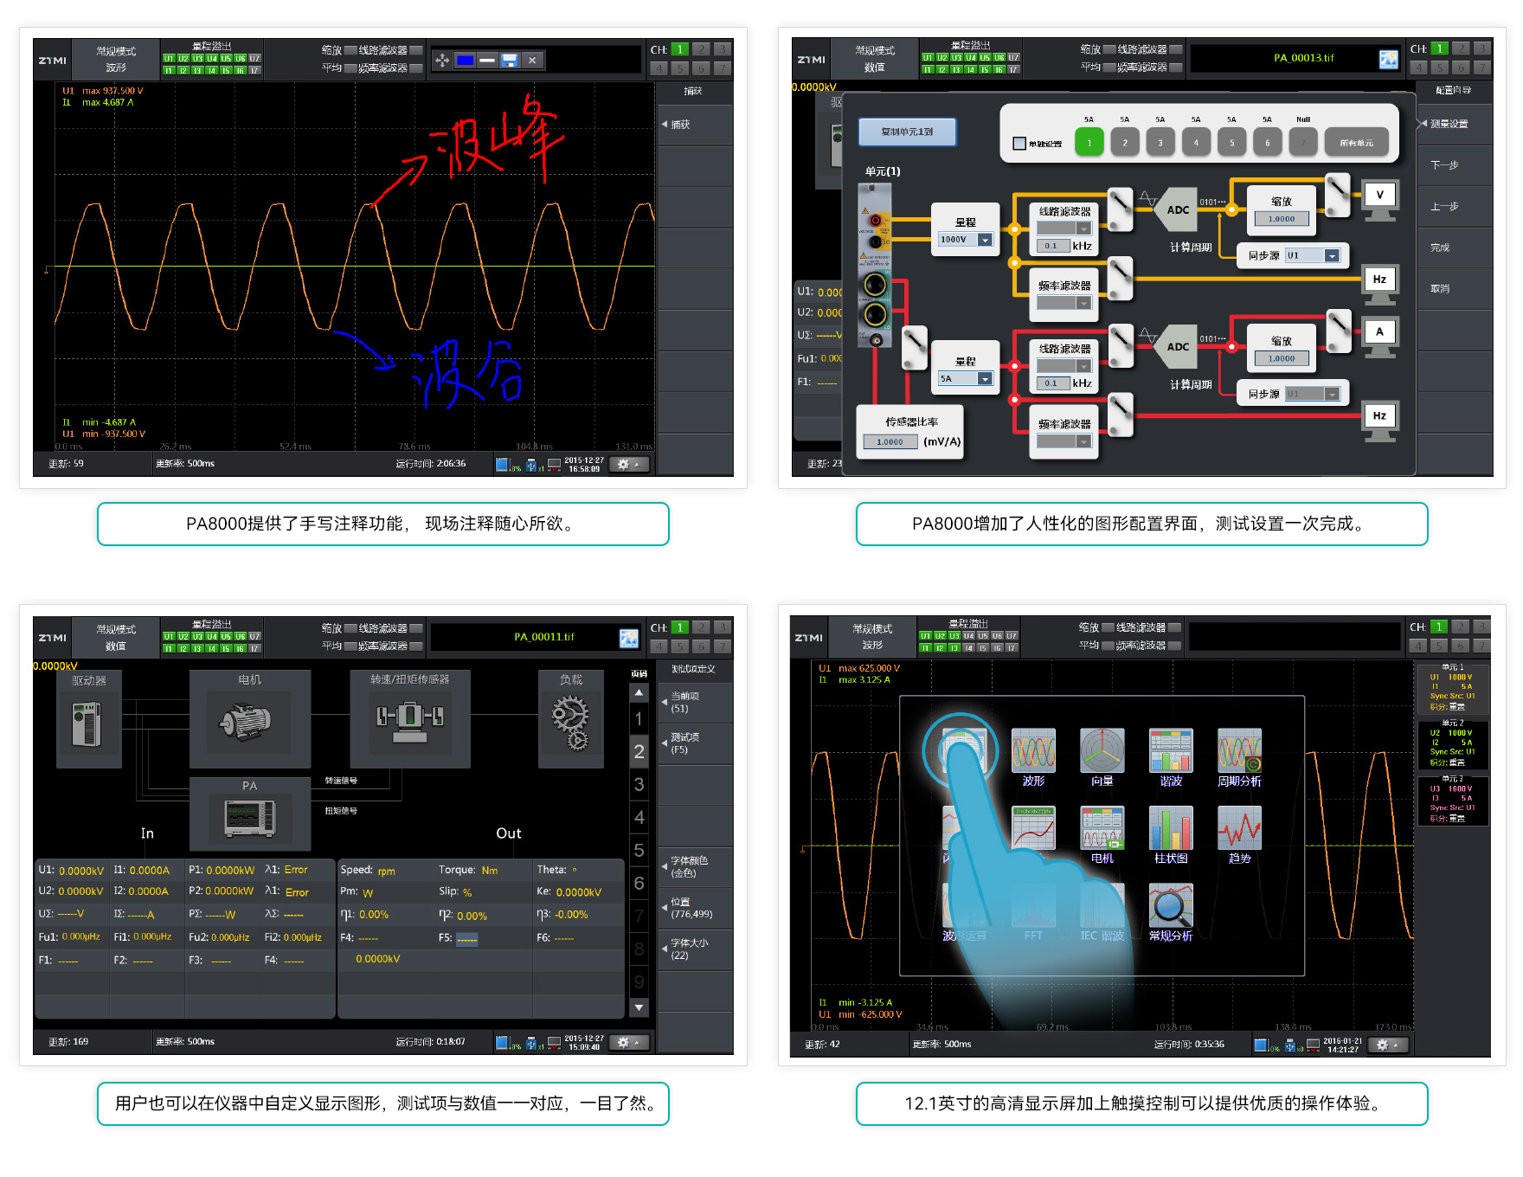
Task: Open the 常规分析 magnifier icon
Action: coord(1170,905)
